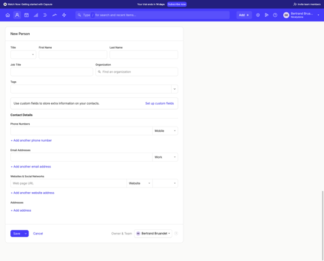Open the Bertrand Bruandet owner dropdown
The width and height of the screenshot is (324, 261).
click(x=153, y=233)
